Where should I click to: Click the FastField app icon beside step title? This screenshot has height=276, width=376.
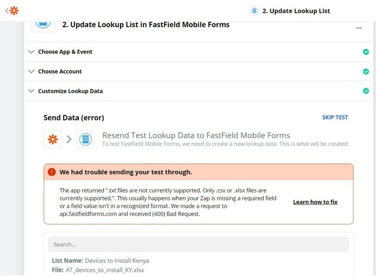43,25
